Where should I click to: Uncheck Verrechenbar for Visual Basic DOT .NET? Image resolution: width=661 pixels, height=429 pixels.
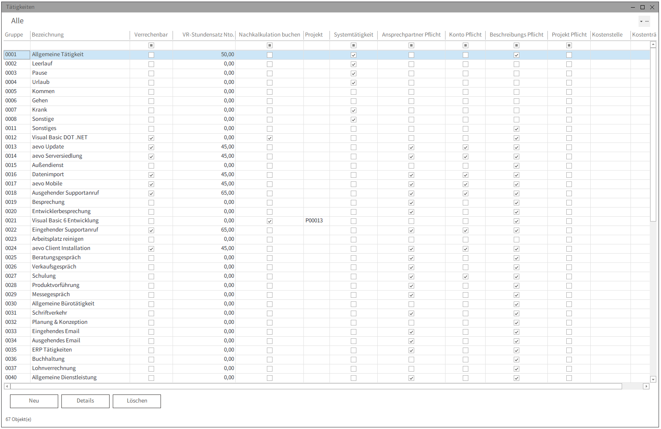click(x=151, y=138)
